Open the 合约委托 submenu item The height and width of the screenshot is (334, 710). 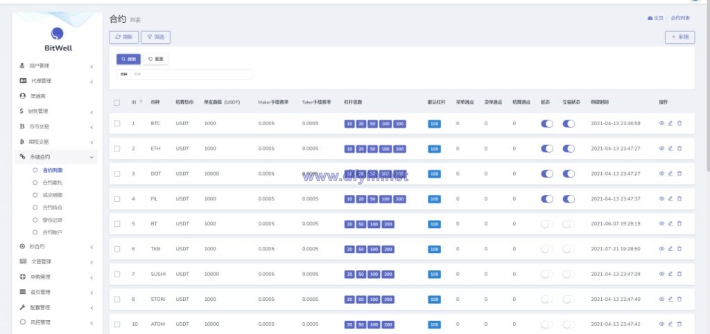tap(53, 183)
